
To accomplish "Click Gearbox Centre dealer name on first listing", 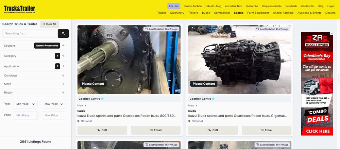I will [x=89, y=99].
